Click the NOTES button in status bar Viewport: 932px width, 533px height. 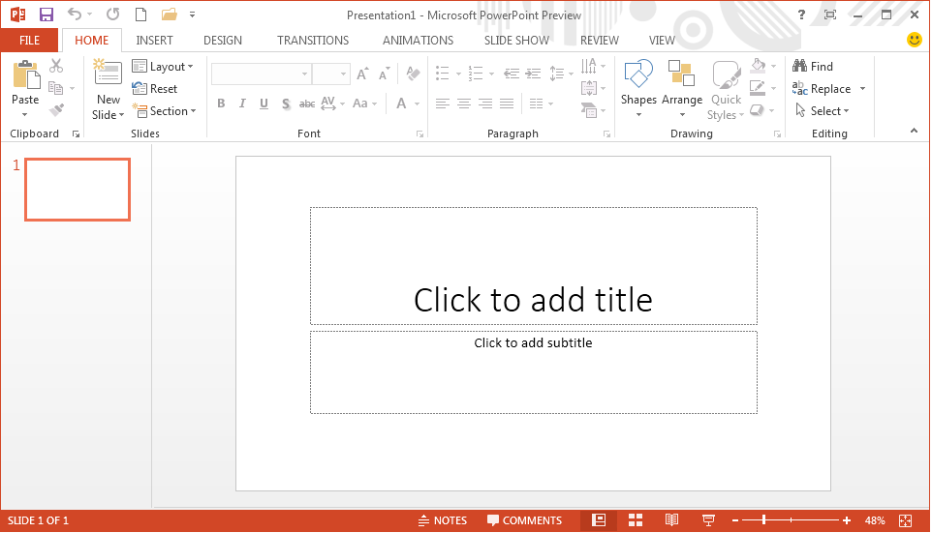click(x=443, y=520)
